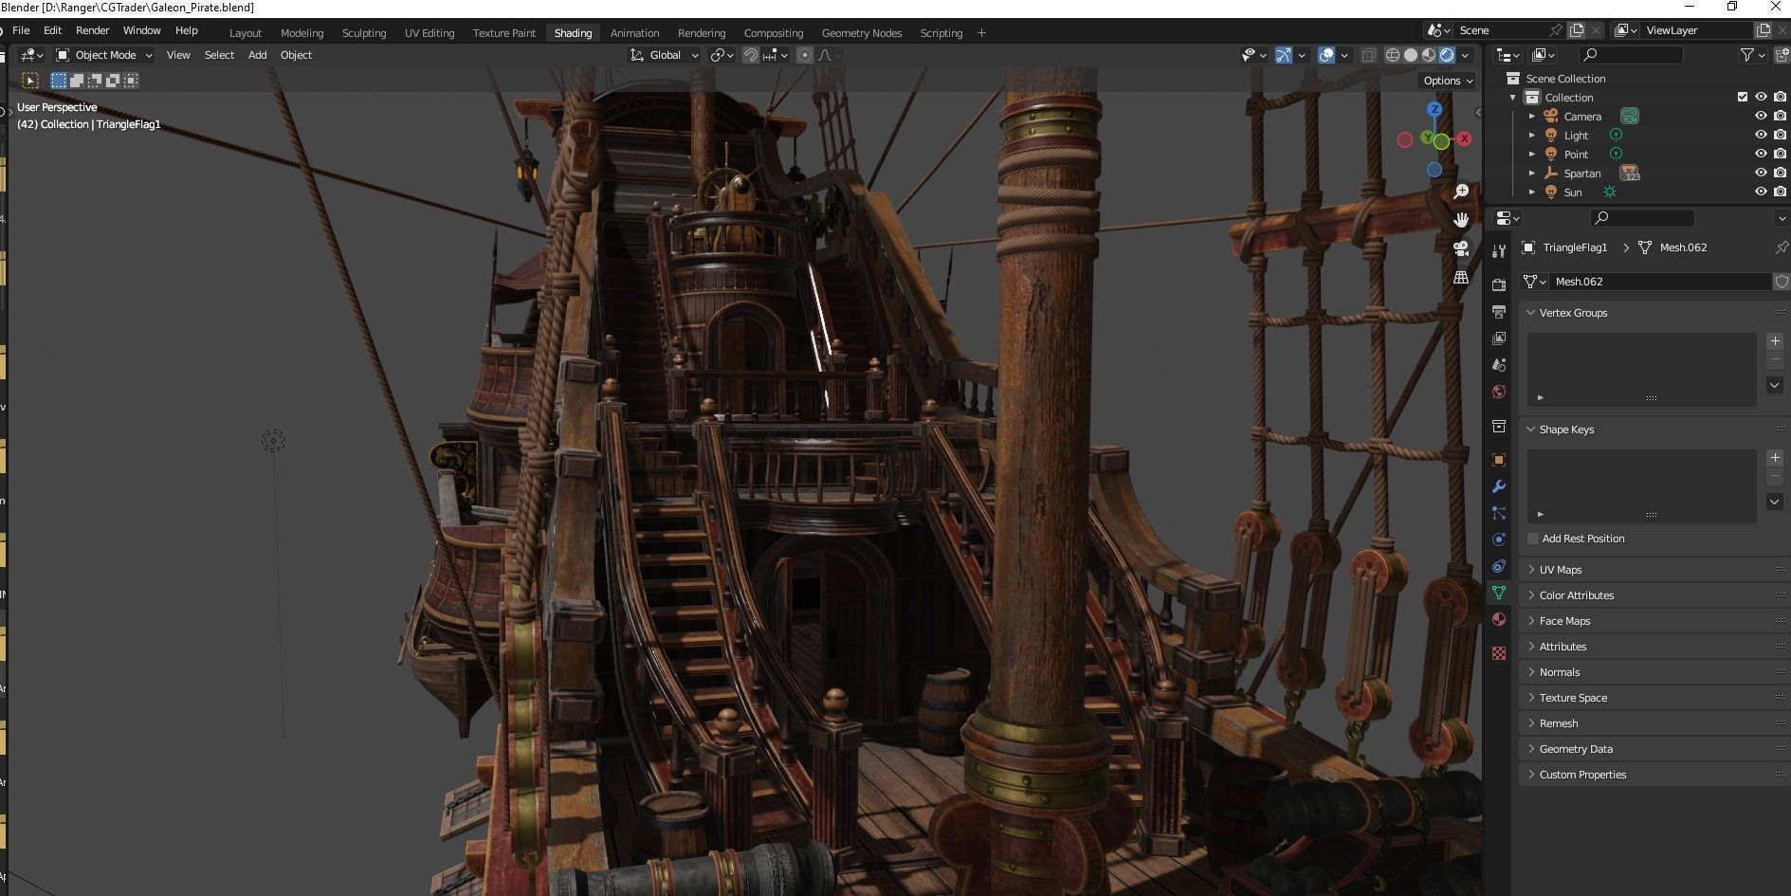Switch to the Layout workspace tab
This screenshot has height=896, width=1791.
click(x=246, y=32)
